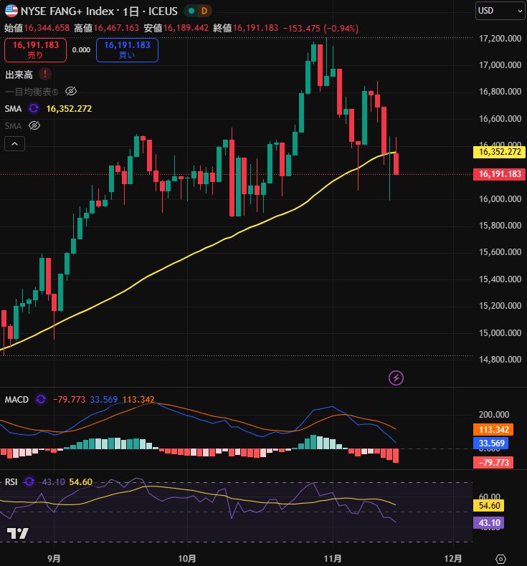Screen dimensions: 527x566
Task: Click the MACD indicator refresh icon
Action: [x=41, y=399]
